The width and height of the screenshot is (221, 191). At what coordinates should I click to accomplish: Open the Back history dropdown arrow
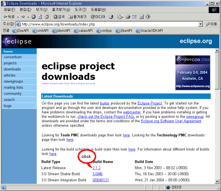click(18, 17)
